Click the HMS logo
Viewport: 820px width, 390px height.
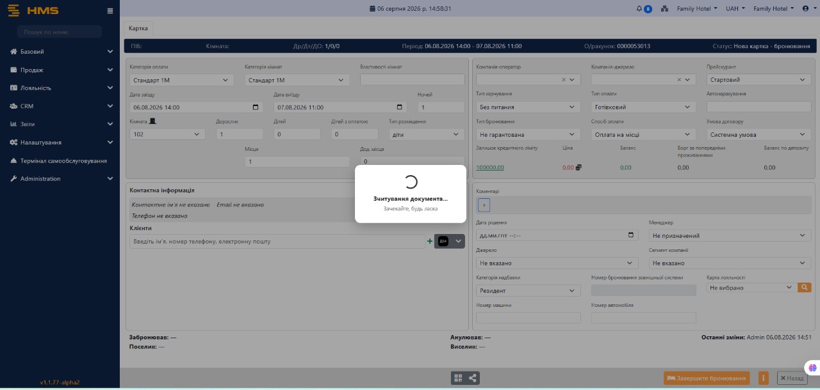[33, 11]
